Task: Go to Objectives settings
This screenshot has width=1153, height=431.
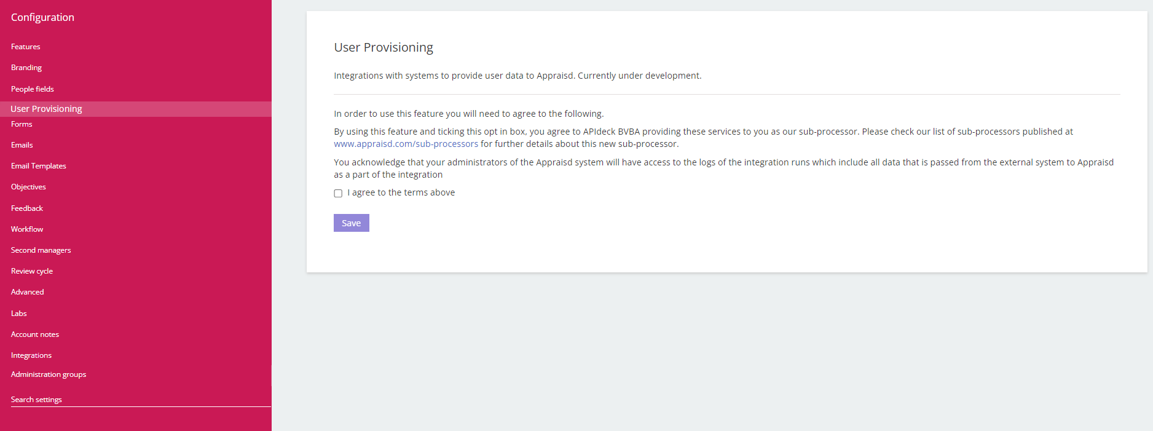Action: click(x=28, y=187)
